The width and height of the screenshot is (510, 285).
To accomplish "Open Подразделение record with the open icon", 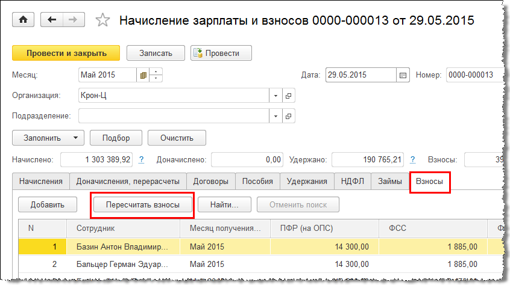I will click(x=288, y=116).
